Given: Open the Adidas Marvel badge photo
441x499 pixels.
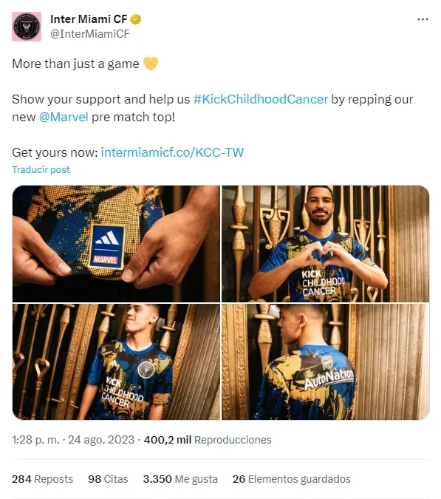Looking at the screenshot, I should (x=116, y=244).
